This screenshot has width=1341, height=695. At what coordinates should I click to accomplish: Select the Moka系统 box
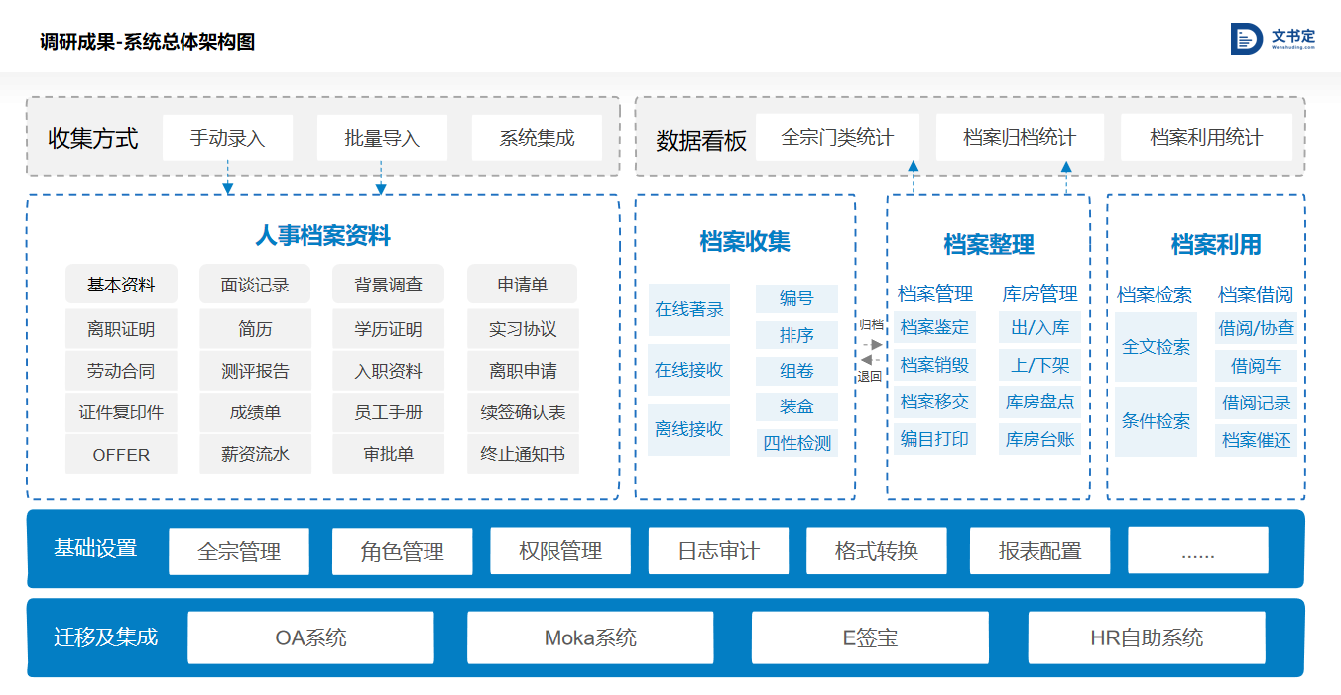tap(590, 637)
